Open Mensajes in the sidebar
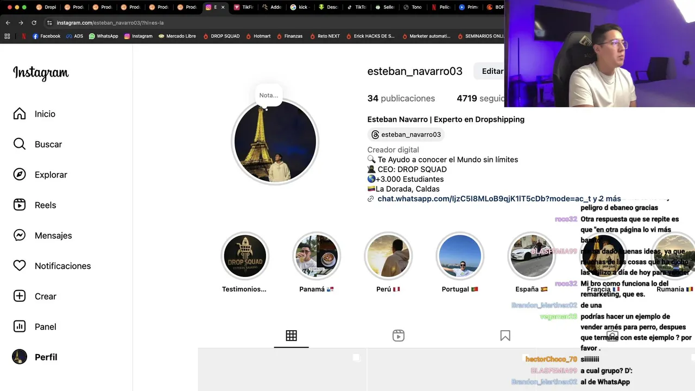This screenshot has width=695, height=391. 42,236
